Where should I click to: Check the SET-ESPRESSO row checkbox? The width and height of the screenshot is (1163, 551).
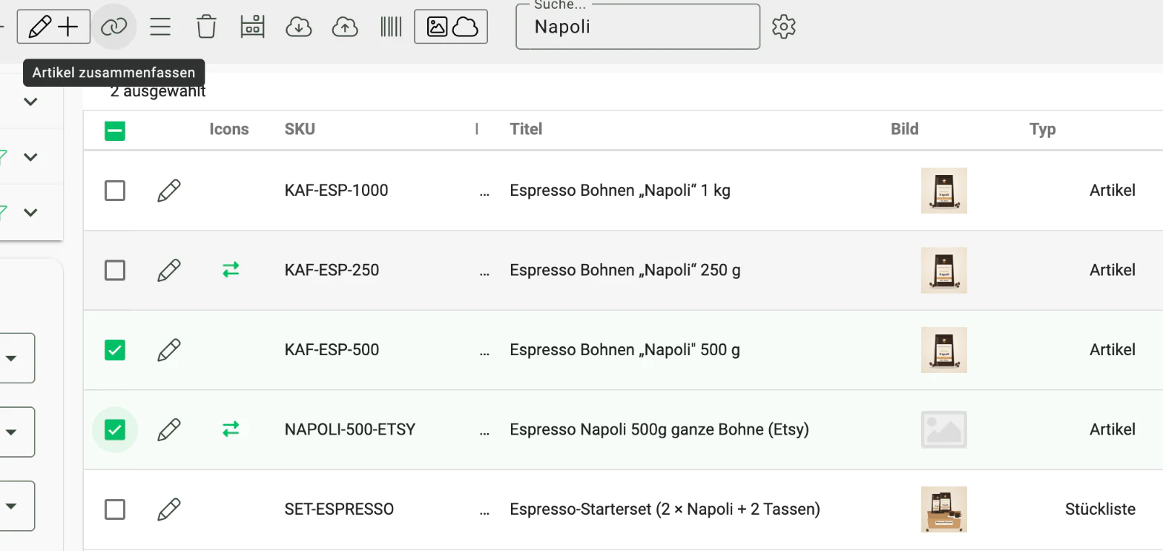click(x=115, y=509)
